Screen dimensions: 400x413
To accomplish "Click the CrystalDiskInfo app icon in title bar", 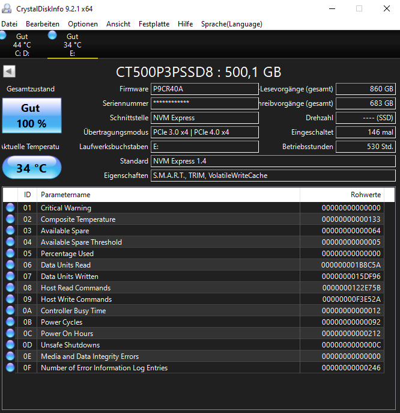I will point(7,8).
